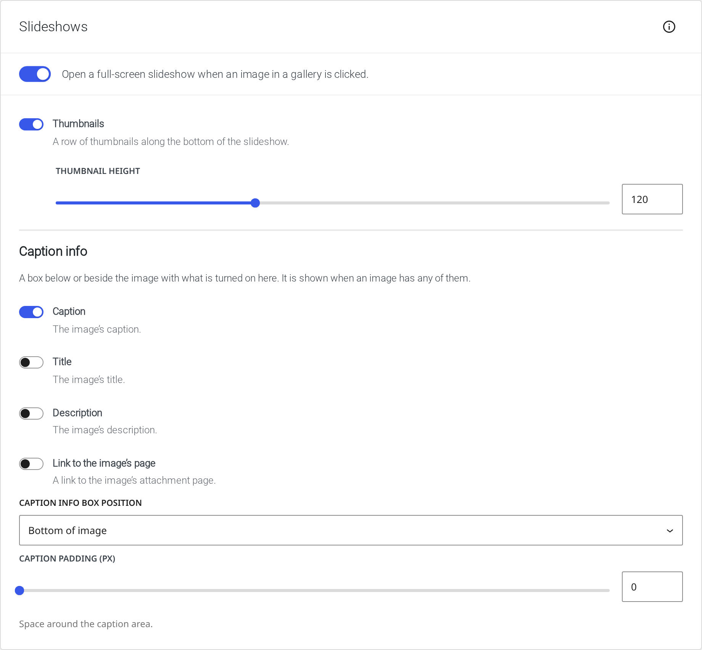Click the Slideshows heading
The image size is (702, 650).
53,27
